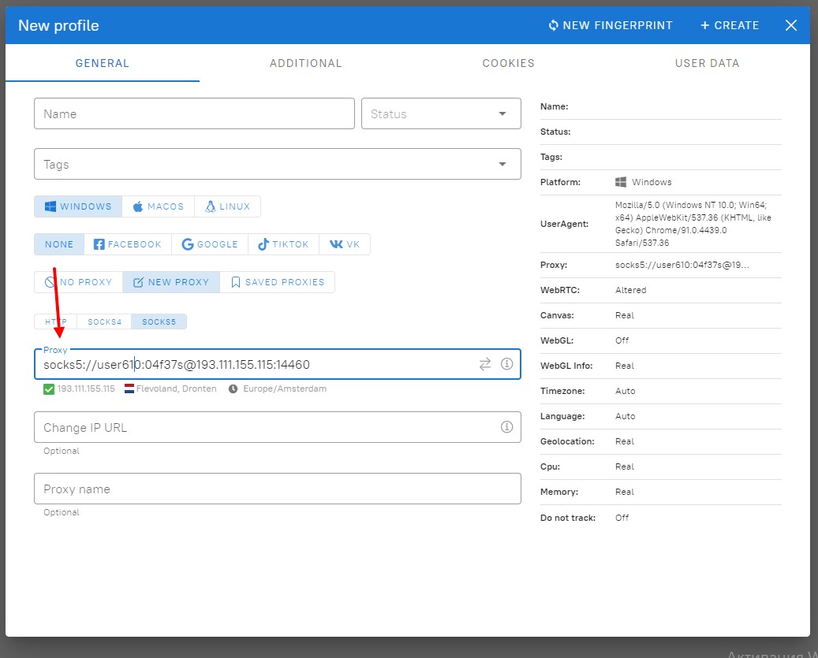This screenshot has height=658, width=818.
Task: Click the Apple logo icon
Action: 138,206
